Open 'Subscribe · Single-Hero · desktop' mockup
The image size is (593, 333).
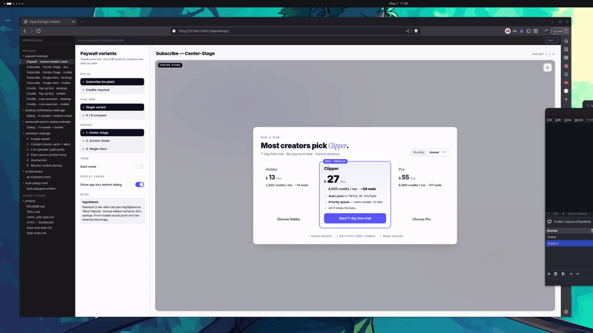(49, 78)
